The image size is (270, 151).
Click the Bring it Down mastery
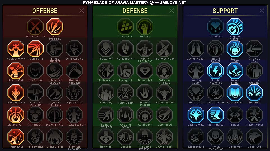point(16,93)
